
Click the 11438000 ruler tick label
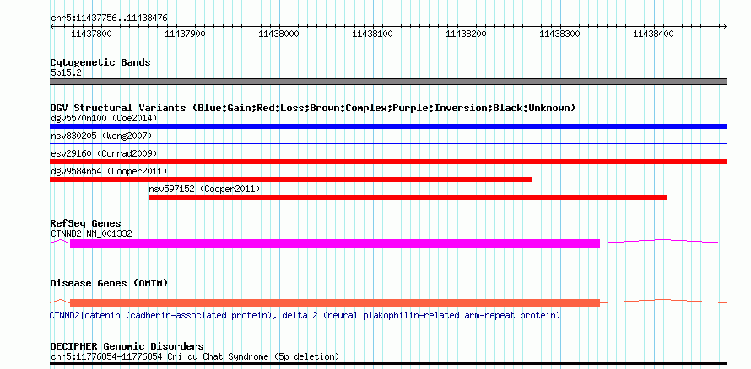coord(278,34)
